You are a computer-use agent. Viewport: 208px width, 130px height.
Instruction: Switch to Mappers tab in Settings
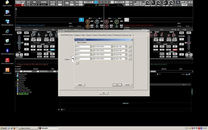pyautogui.click(x=77, y=35)
